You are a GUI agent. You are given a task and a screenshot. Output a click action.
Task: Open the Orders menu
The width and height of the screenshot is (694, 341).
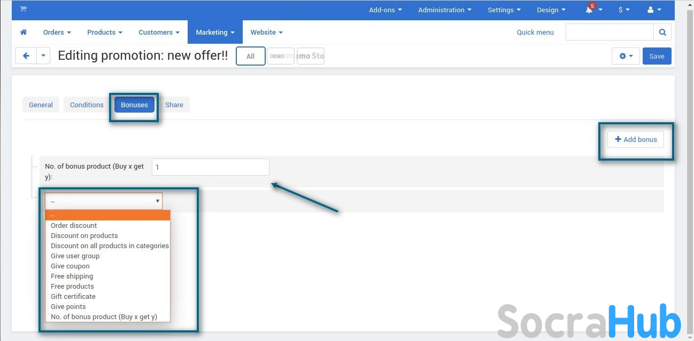click(57, 32)
